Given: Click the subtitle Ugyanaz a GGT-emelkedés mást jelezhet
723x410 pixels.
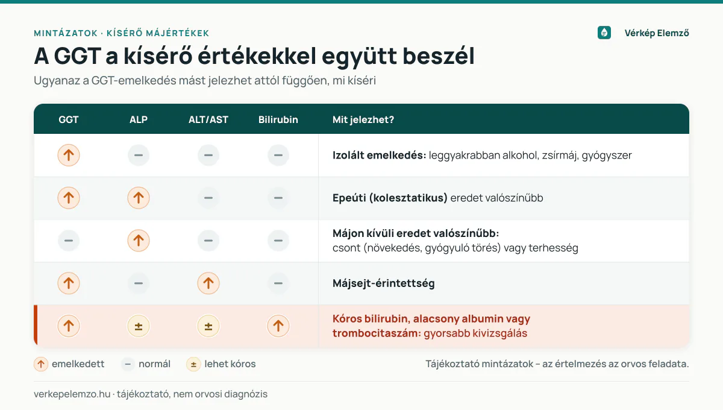Looking at the screenshot, I should [x=205, y=80].
